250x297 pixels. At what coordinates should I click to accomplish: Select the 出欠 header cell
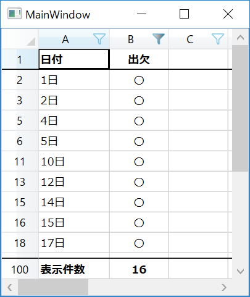coord(139,59)
